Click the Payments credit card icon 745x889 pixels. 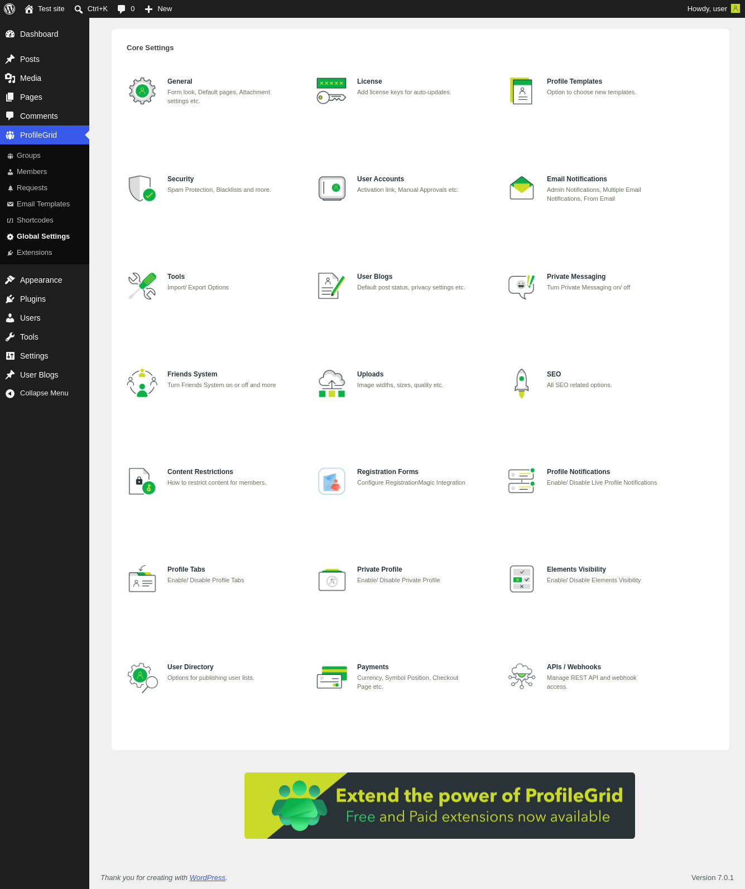tap(332, 677)
